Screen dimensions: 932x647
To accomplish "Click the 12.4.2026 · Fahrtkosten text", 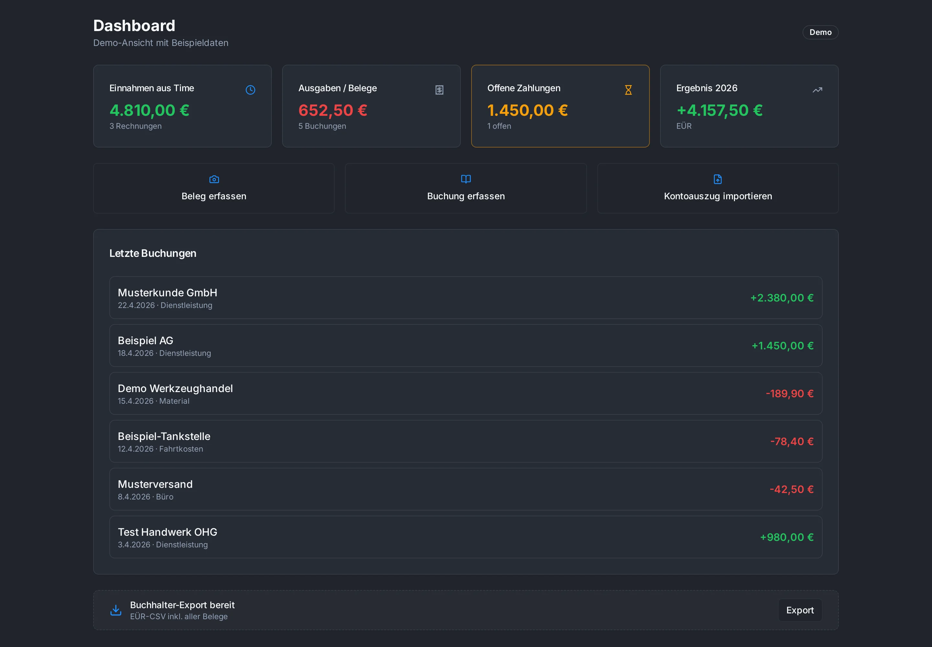I will click(x=161, y=449).
